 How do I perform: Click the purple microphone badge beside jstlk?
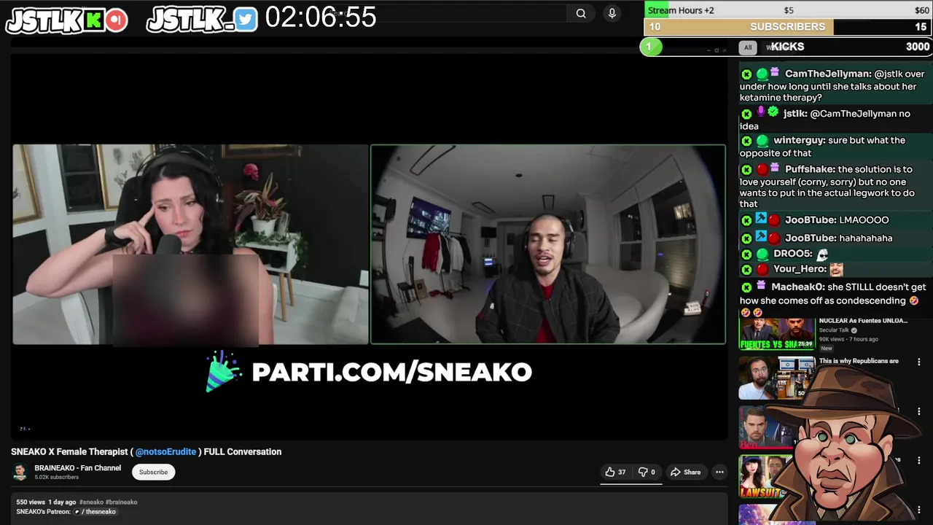[761, 112]
